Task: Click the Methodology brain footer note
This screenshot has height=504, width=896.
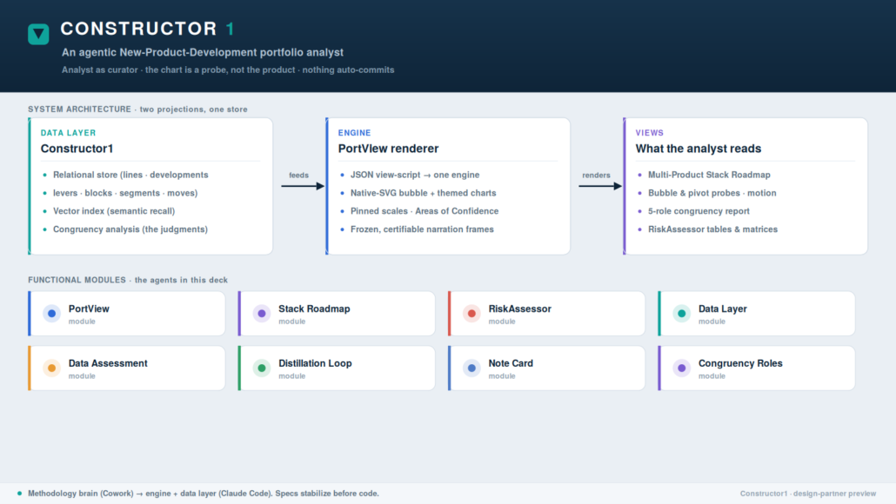Action: coord(204,494)
